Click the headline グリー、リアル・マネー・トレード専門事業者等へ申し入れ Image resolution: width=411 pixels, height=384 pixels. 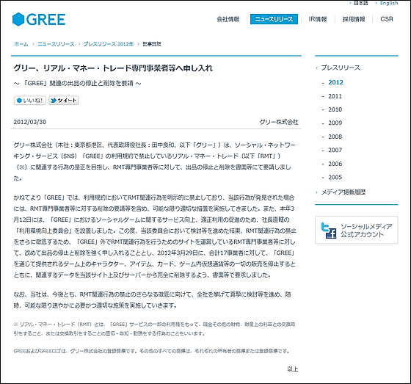pyautogui.click(x=113, y=68)
